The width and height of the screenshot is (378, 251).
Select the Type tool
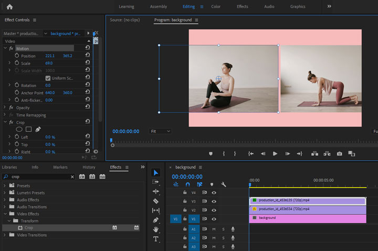156,239
